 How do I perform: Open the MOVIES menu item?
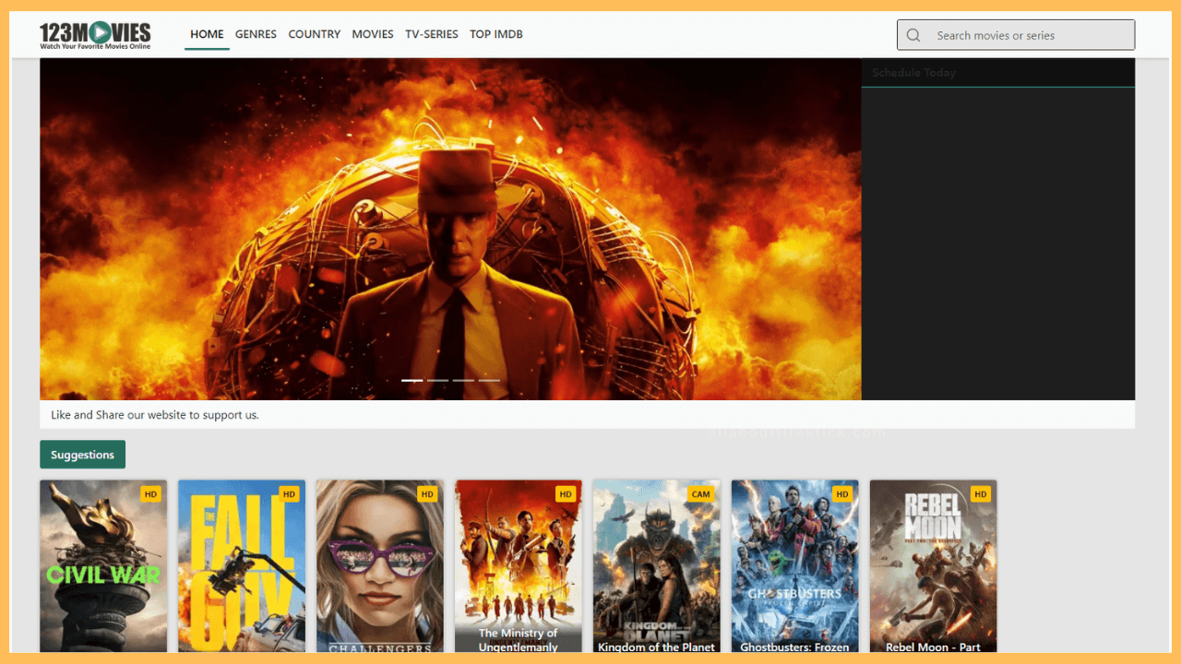point(373,34)
